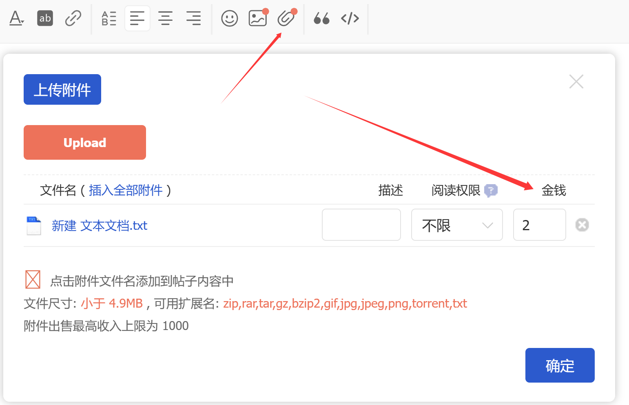Click the 上传附件 tab button

(62, 90)
